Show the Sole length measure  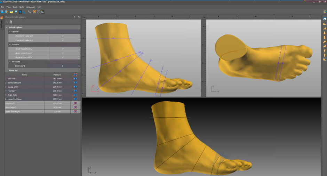[x=75, y=103]
